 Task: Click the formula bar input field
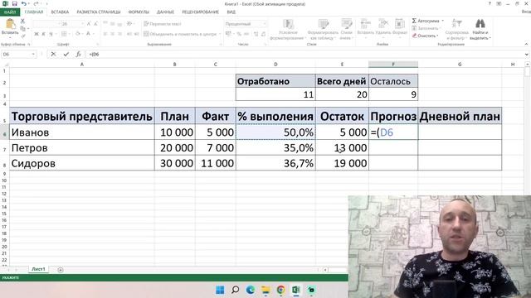click(304, 54)
